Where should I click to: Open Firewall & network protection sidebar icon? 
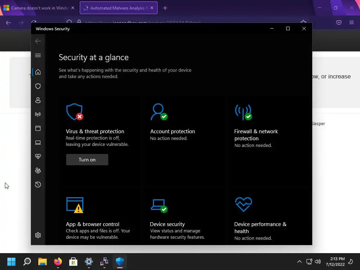click(38, 114)
